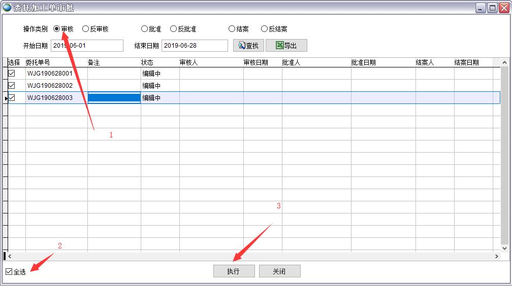This screenshot has width=512, height=286.
Task: Select the 反结案 radio button
Action: coord(264,29)
